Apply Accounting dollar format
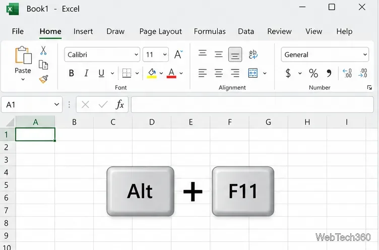 tap(288, 73)
